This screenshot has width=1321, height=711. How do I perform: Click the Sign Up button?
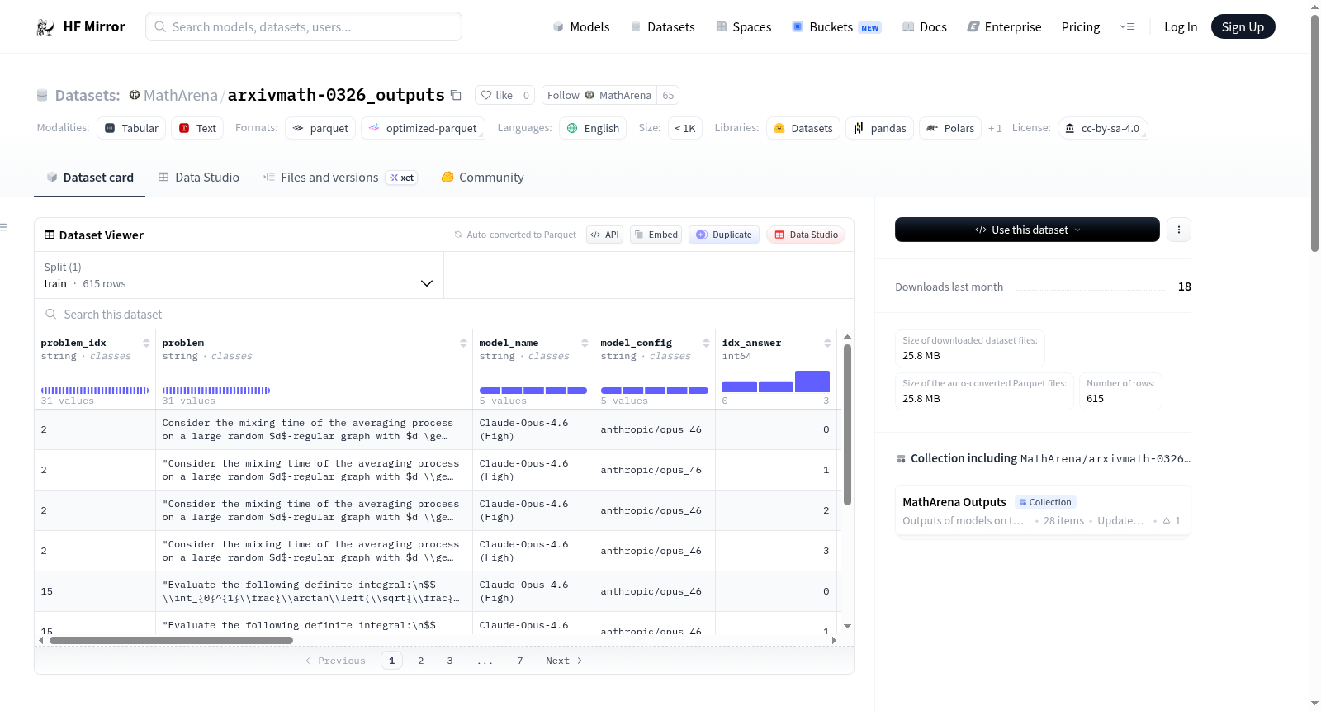pyautogui.click(x=1243, y=26)
